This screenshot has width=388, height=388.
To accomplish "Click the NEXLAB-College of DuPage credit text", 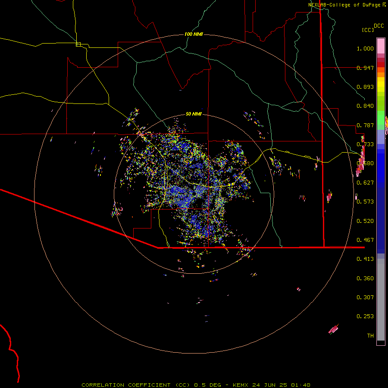I will pyautogui.click(x=344, y=5).
